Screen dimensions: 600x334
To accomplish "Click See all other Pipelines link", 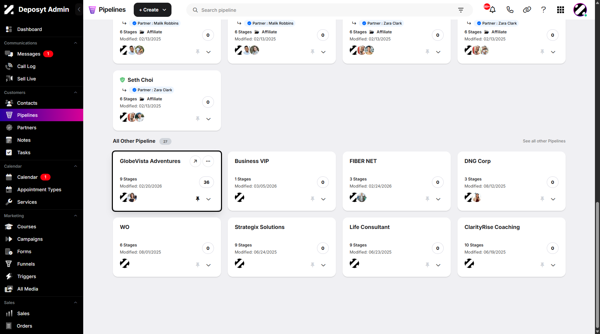I will [x=544, y=141].
